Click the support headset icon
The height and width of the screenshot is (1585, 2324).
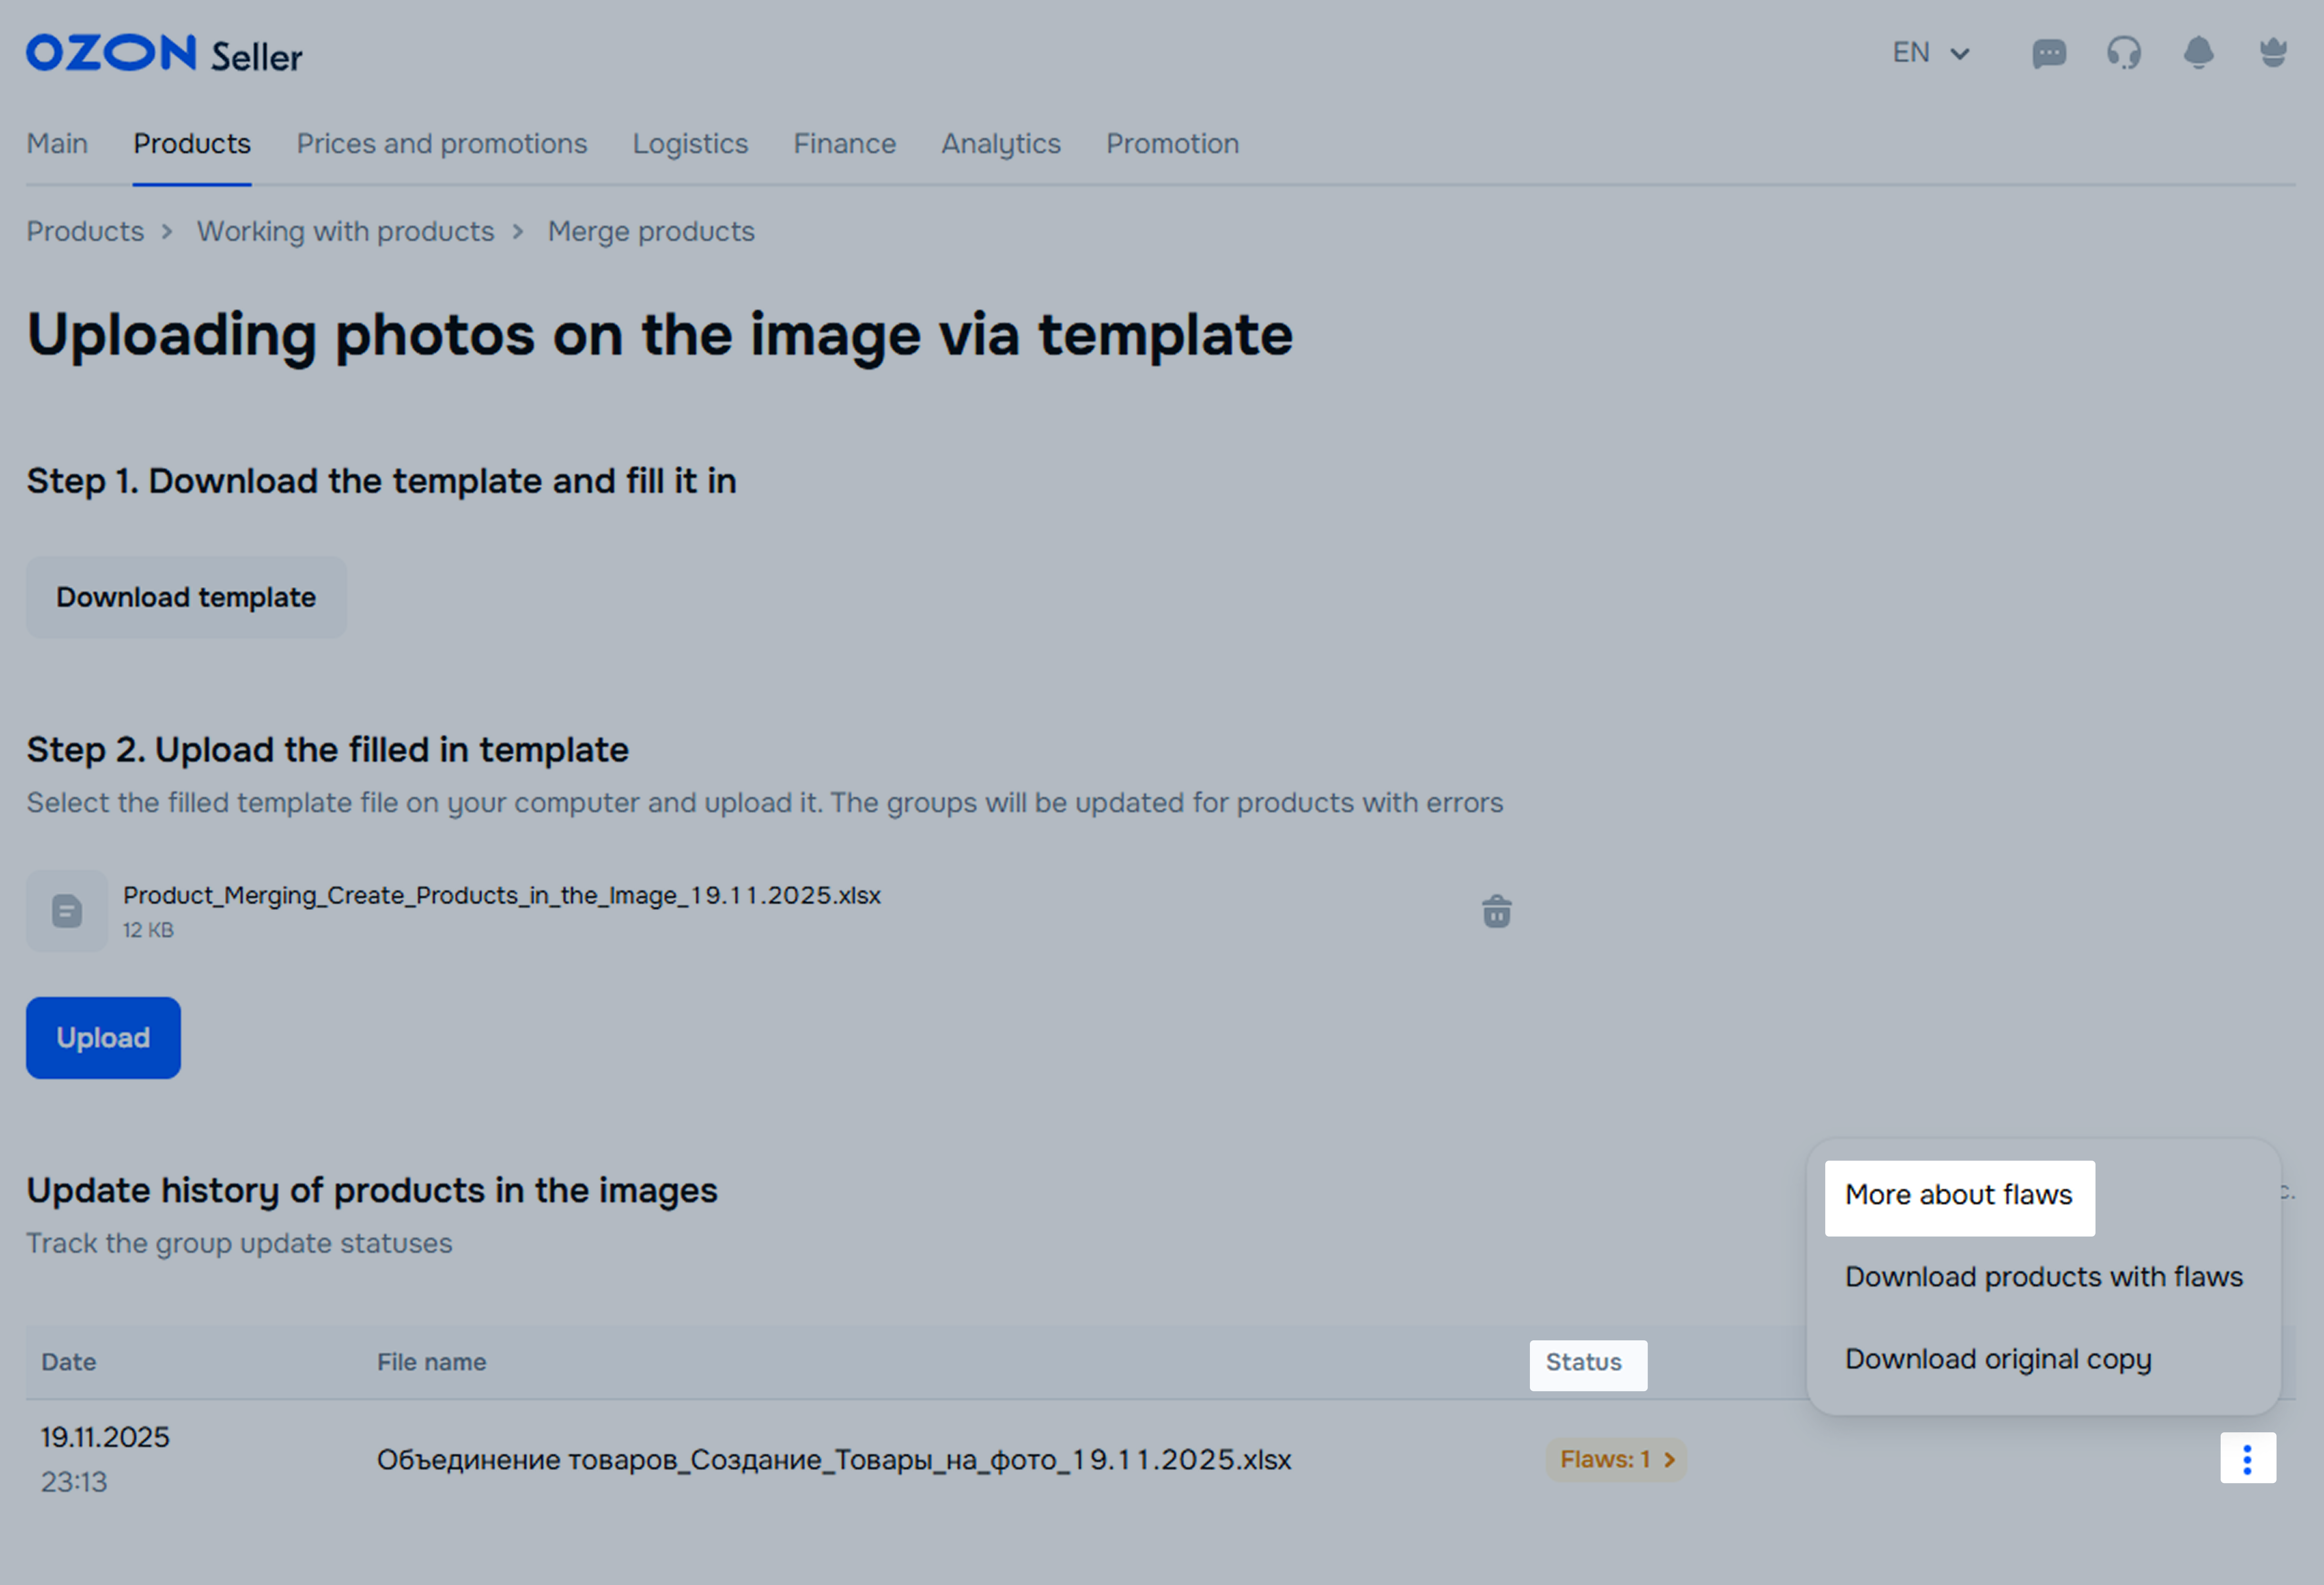point(2124,53)
